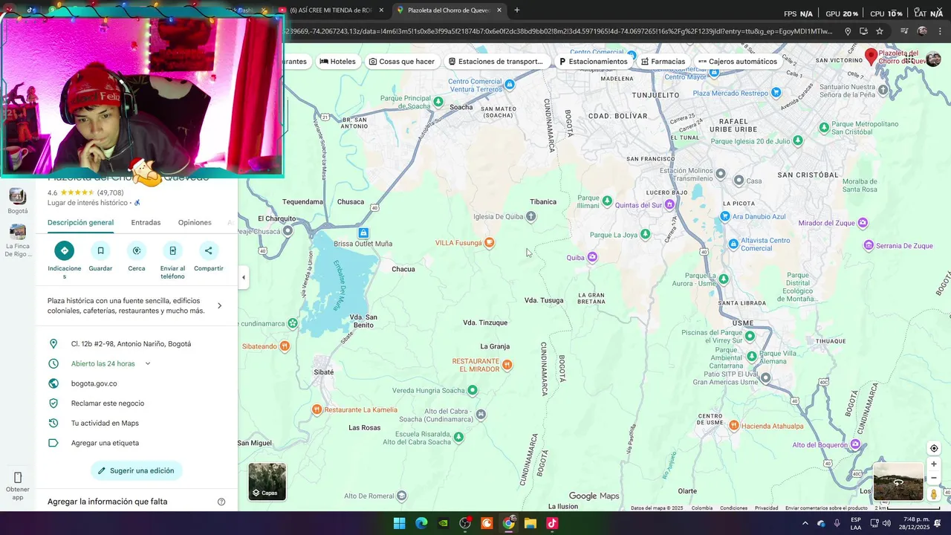Collapse the side panel arrow

coord(244,277)
